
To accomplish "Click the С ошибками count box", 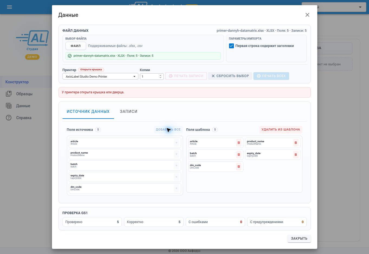I will tap(215, 222).
